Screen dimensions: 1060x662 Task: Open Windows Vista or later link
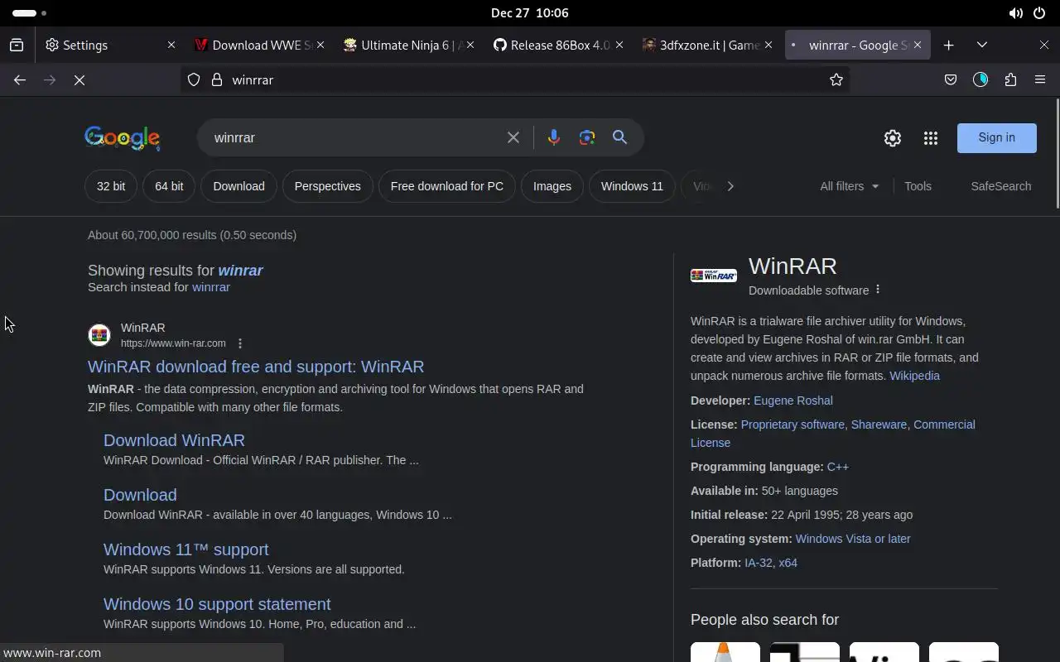[x=853, y=539]
